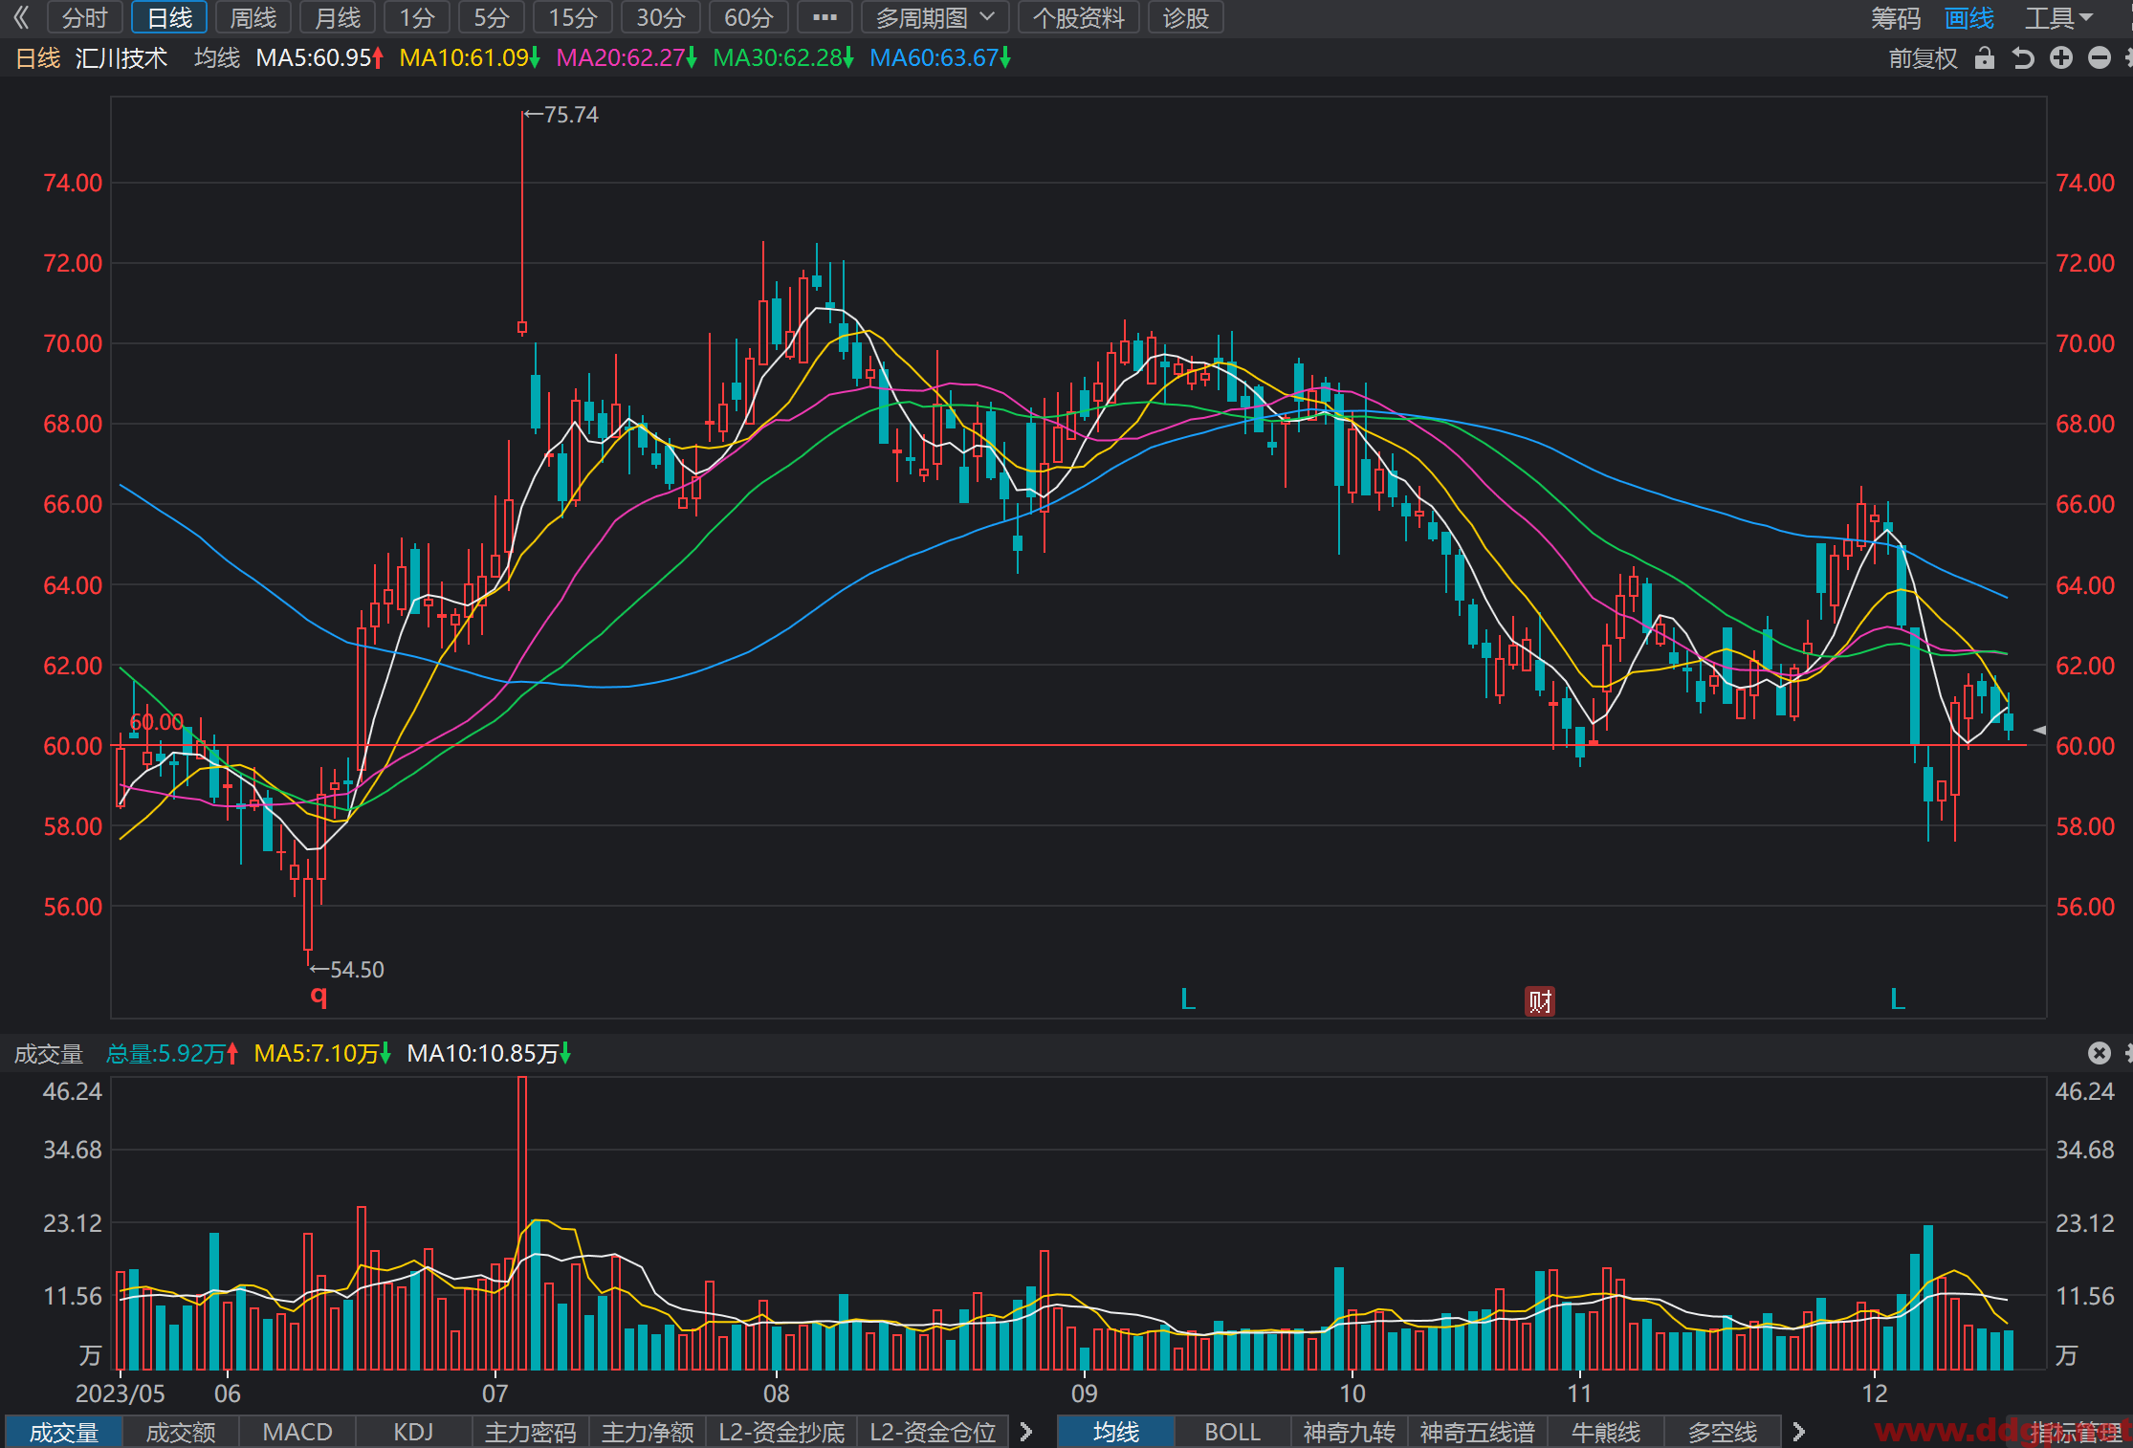Switch to 月线 monthly chart
The height and width of the screenshot is (1448, 2133).
click(338, 17)
